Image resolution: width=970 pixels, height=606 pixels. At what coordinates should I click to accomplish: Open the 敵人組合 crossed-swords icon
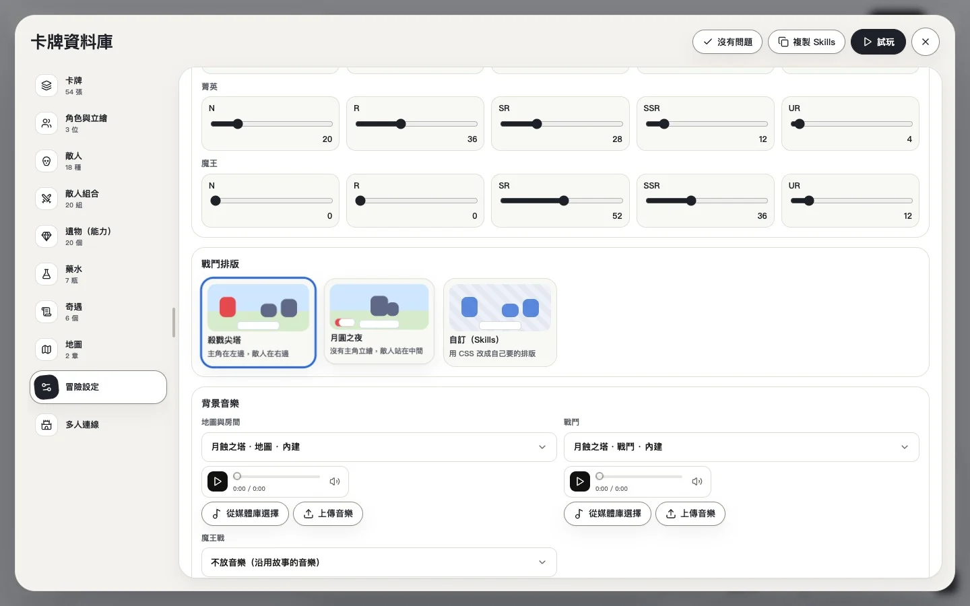pos(46,199)
